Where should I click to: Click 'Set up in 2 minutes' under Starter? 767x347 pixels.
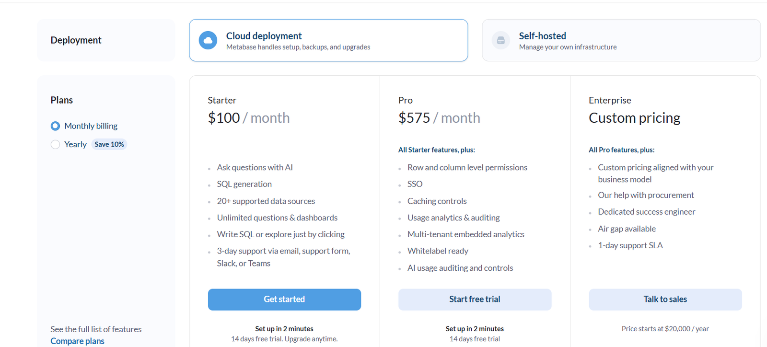[x=284, y=329]
